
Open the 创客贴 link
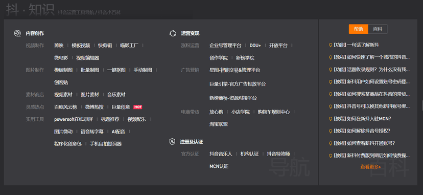coord(61,82)
